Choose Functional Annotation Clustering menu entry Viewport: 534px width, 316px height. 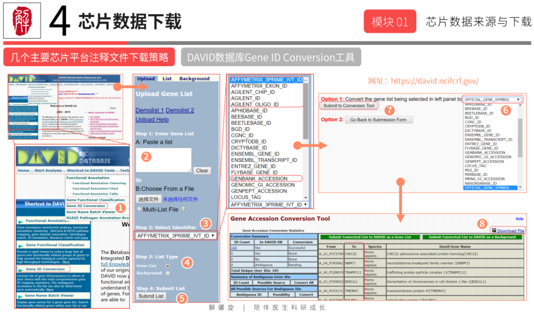pyautogui.click(x=99, y=183)
